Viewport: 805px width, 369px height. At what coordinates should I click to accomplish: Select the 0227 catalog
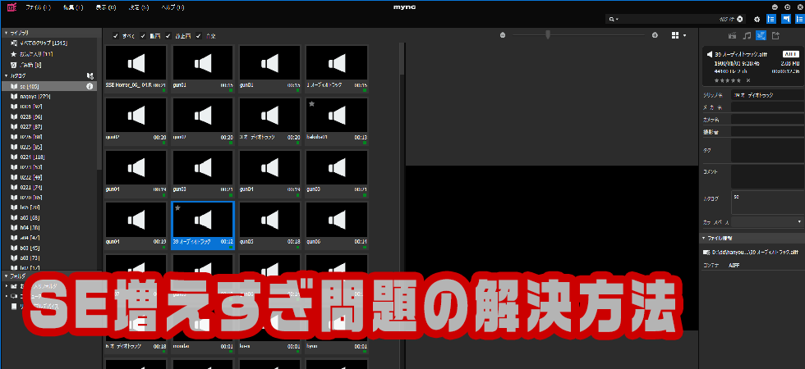point(48,126)
